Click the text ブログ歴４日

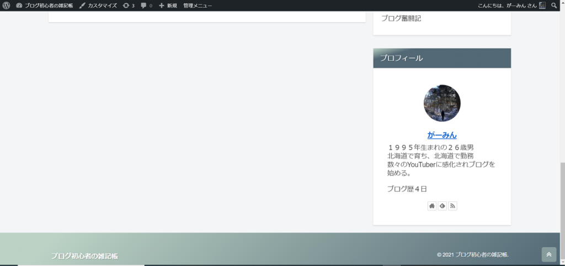407,189
